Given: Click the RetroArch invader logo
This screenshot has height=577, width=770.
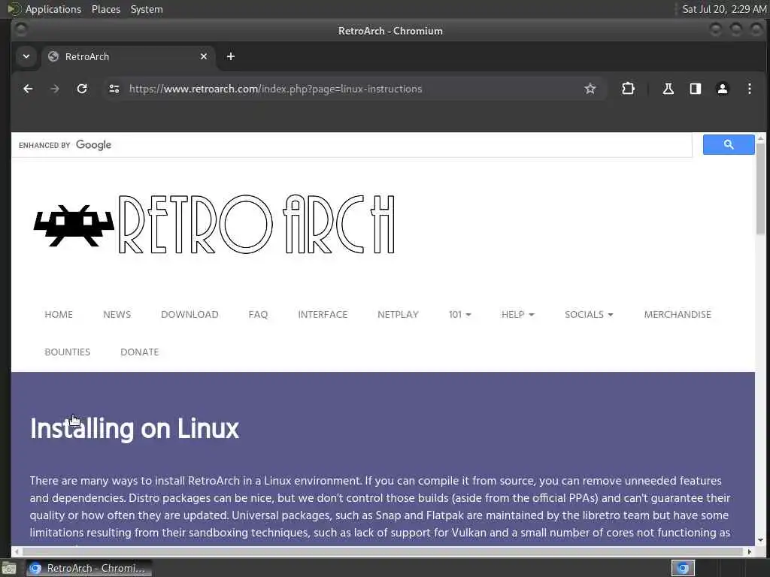Looking at the screenshot, I should pyautogui.click(x=74, y=225).
